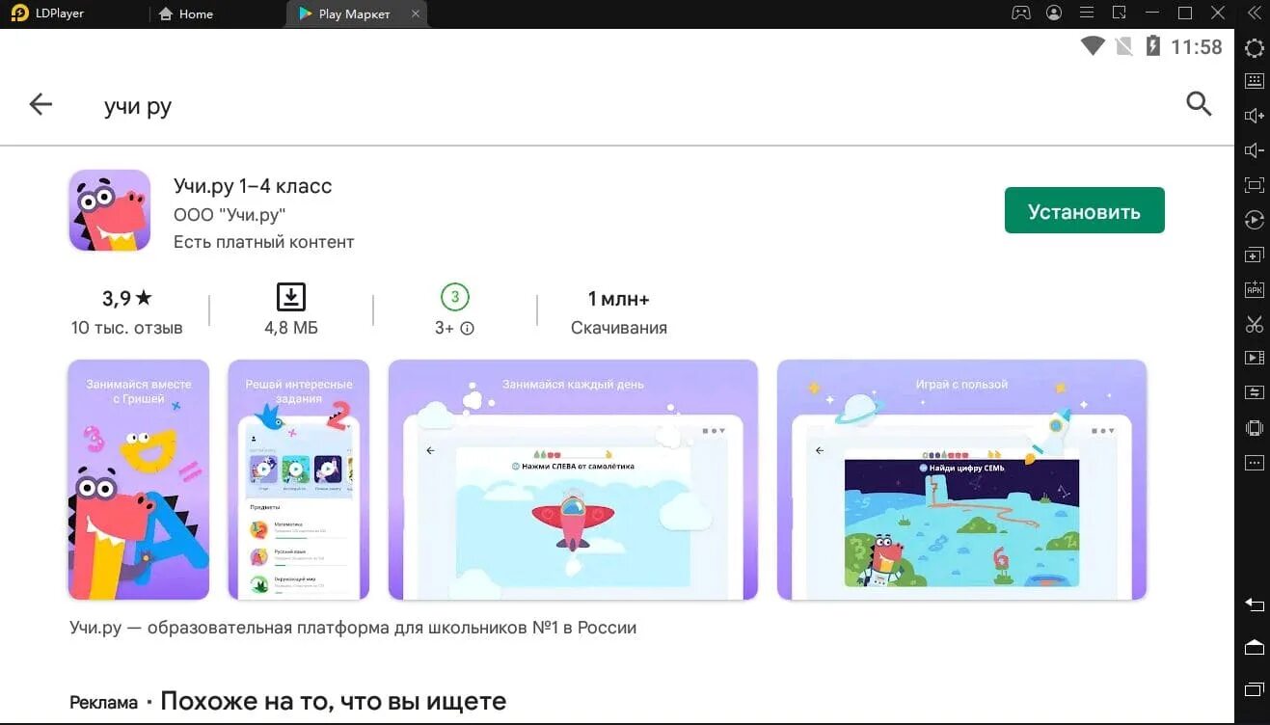Click the 10 тыс. отзыв reviews count
This screenshot has width=1270, height=725.
[127, 328]
